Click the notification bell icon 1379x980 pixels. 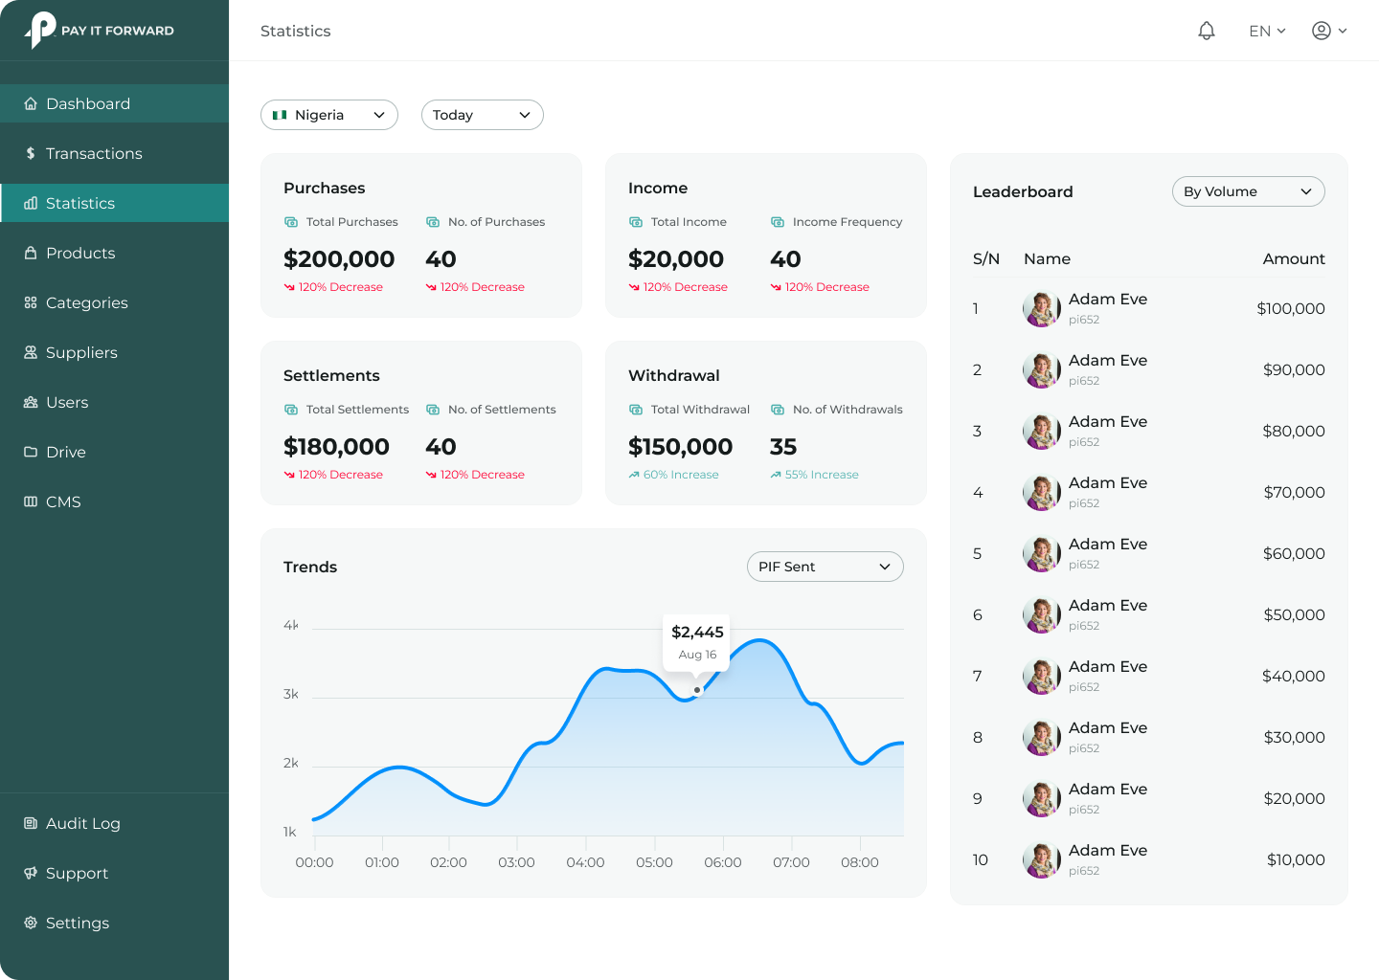(1207, 31)
